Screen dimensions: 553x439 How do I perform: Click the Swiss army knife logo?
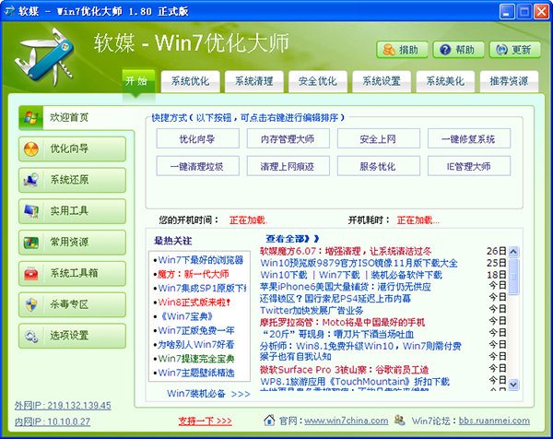point(43,56)
